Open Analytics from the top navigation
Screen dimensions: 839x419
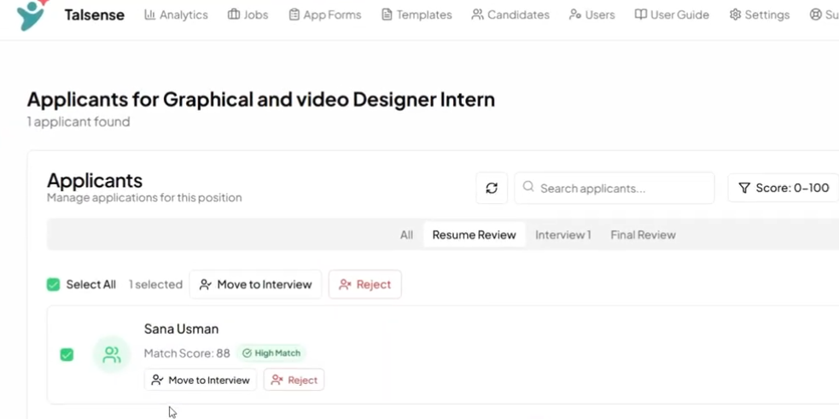click(x=176, y=15)
